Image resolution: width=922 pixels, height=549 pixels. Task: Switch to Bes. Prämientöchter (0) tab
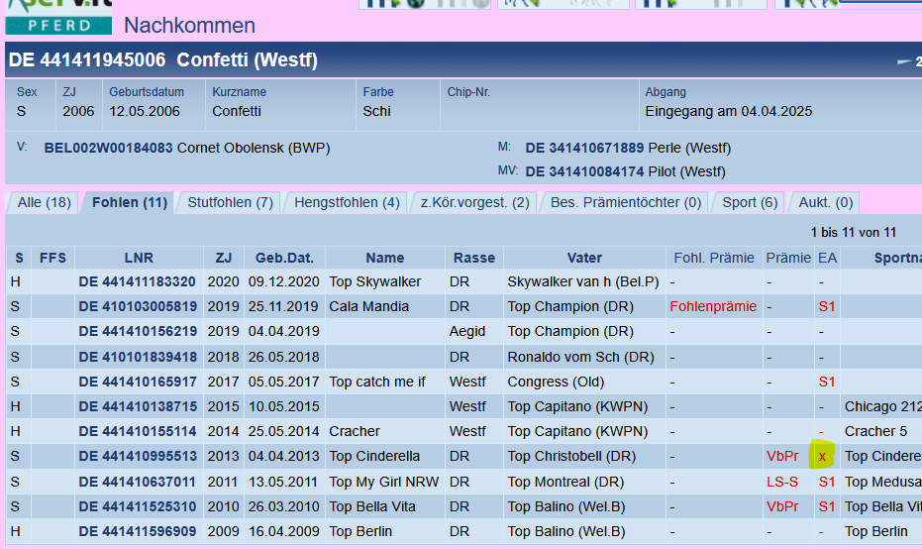(x=625, y=202)
